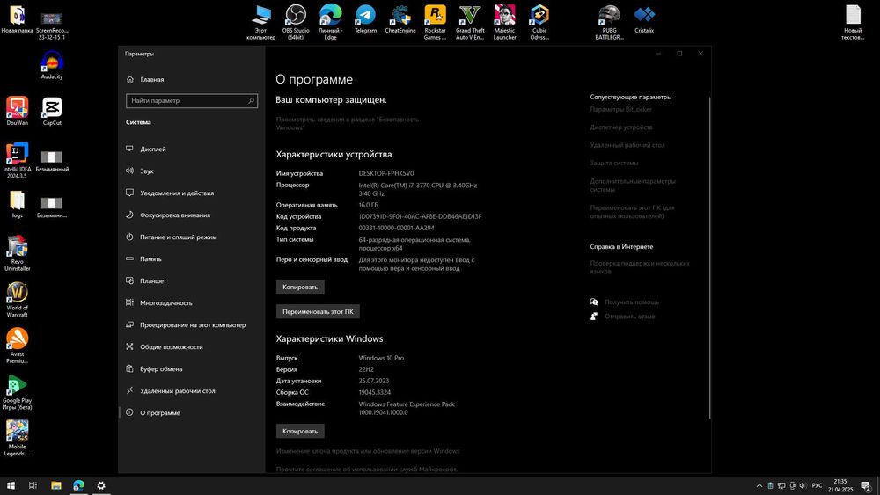Click Копировать under device specifications
The width and height of the screenshot is (880, 495).
point(300,287)
